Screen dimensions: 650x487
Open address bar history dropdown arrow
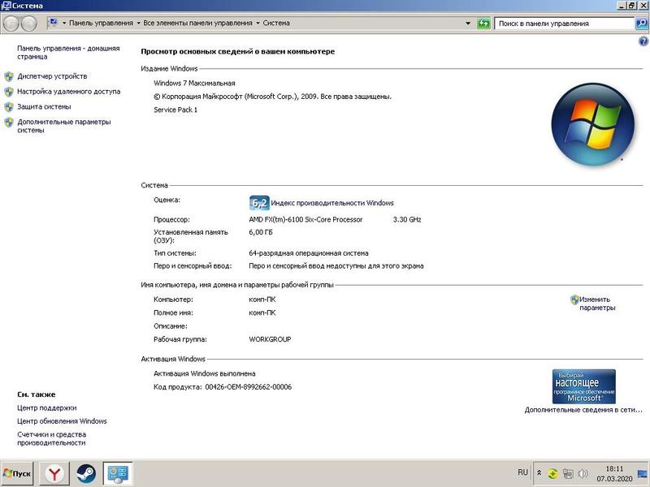click(468, 24)
